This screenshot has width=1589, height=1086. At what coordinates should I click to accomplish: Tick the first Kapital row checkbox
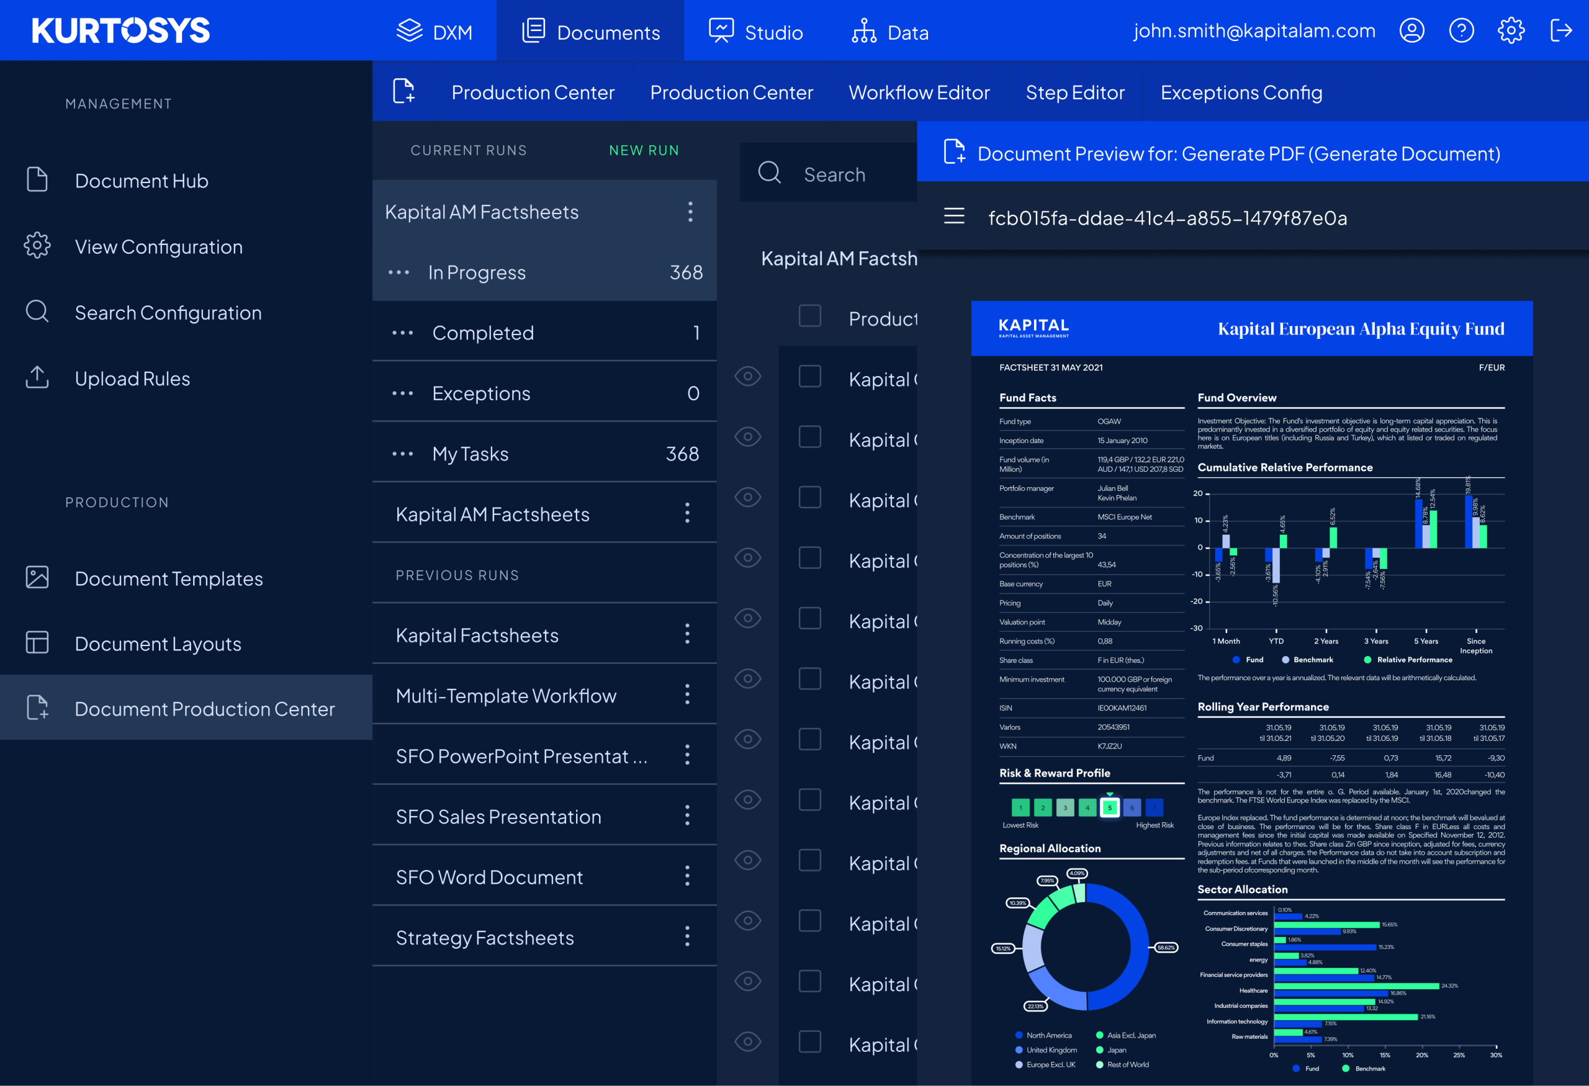click(x=810, y=377)
